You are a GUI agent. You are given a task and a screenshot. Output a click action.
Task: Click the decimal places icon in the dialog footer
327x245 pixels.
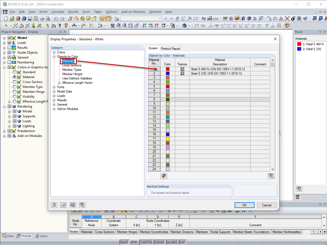tap(72, 205)
